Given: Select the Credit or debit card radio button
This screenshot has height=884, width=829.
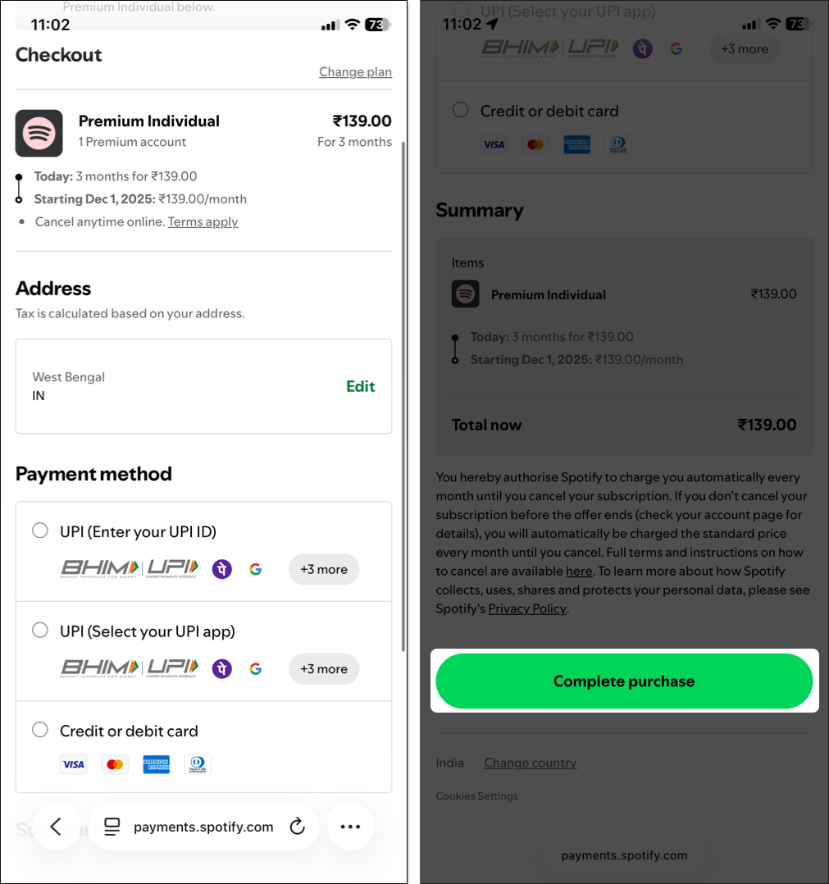Looking at the screenshot, I should point(39,729).
